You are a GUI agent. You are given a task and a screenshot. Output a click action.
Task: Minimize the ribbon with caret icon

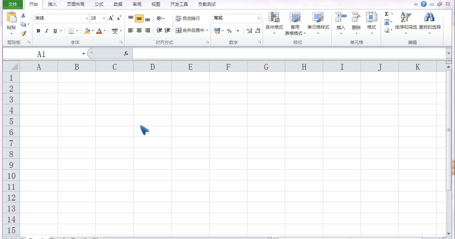[x=416, y=4]
